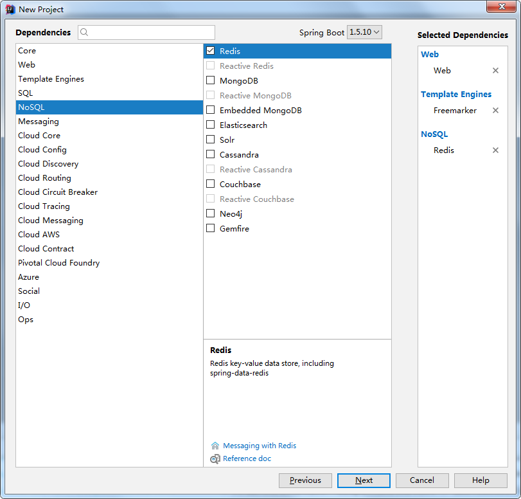The width and height of the screenshot is (521, 499).
Task: Open the Reference doc link
Action: [x=247, y=458]
